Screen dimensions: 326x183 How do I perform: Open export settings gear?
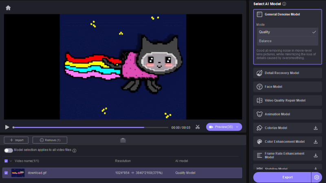point(317,177)
